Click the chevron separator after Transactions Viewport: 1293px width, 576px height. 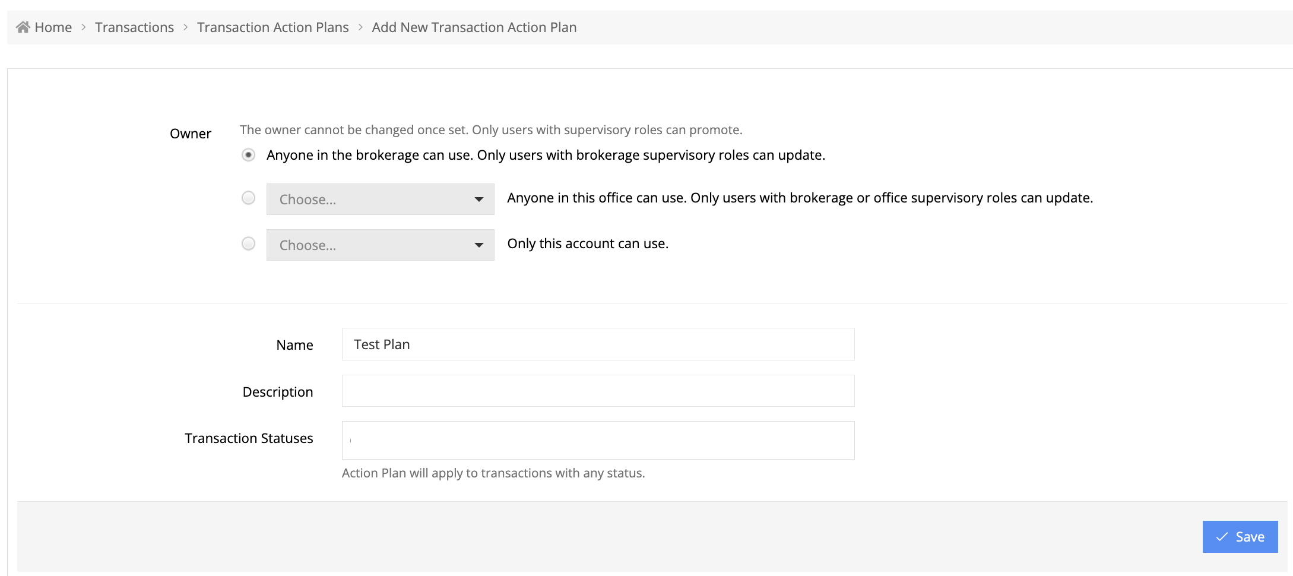point(186,27)
